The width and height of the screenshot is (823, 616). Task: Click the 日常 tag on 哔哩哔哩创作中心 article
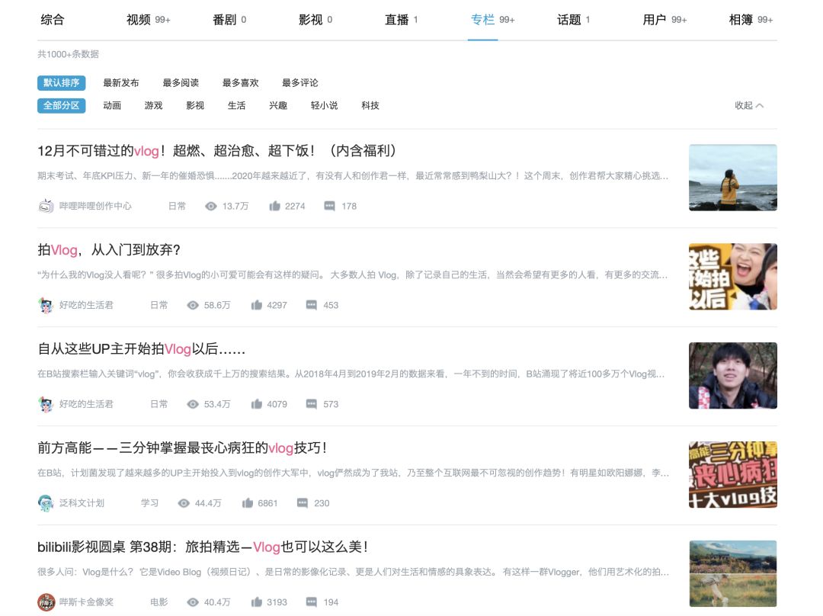(177, 207)
